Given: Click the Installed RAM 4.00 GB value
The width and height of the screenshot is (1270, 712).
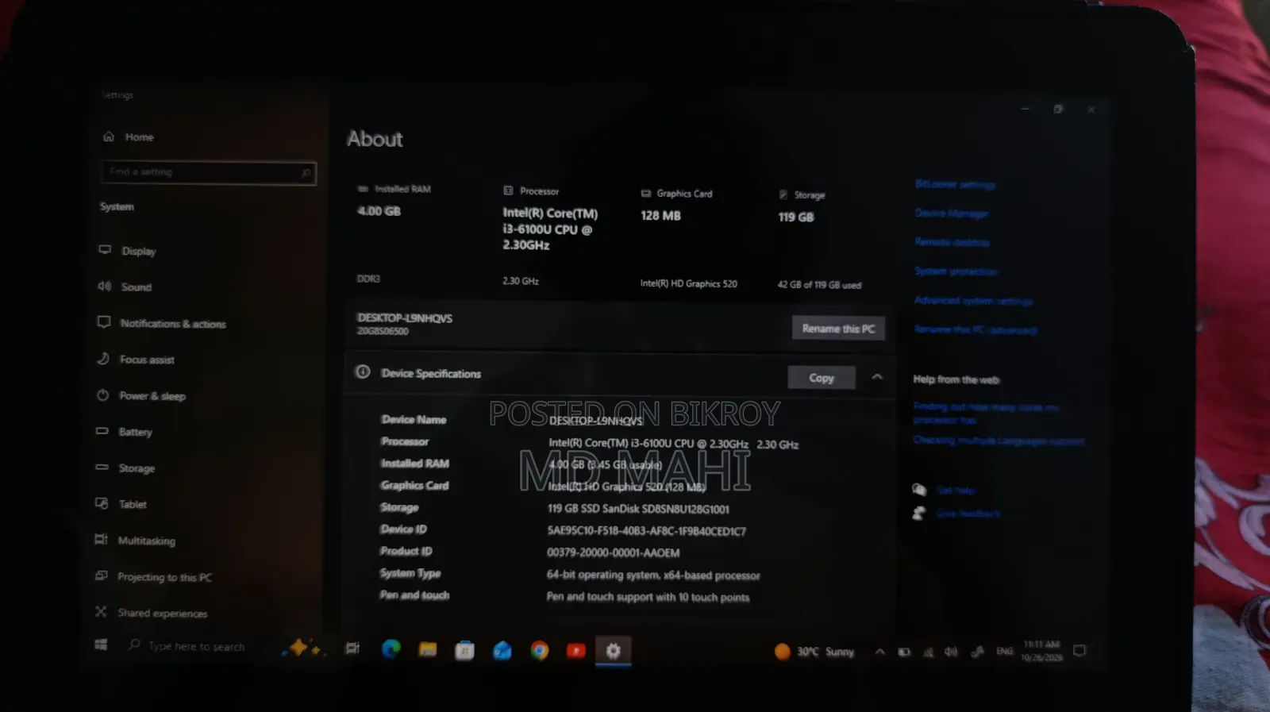Looking at the screenshot, I should click(379, 211).
